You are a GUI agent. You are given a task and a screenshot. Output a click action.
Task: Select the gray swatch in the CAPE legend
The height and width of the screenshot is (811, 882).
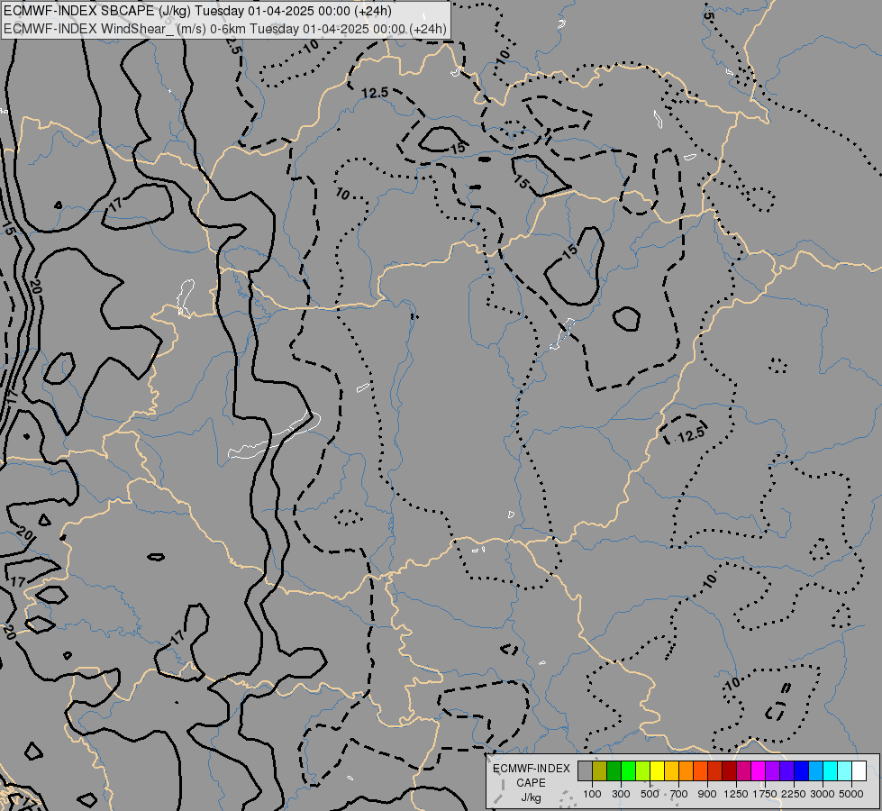585,770
